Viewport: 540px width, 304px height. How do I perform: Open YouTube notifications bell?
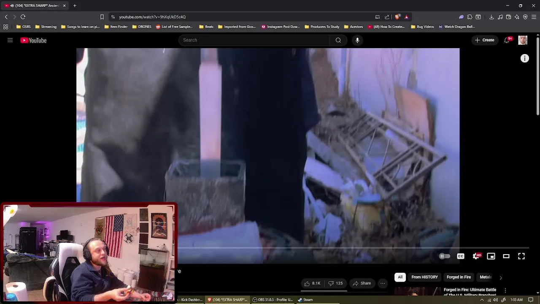(x=507, y=40)
